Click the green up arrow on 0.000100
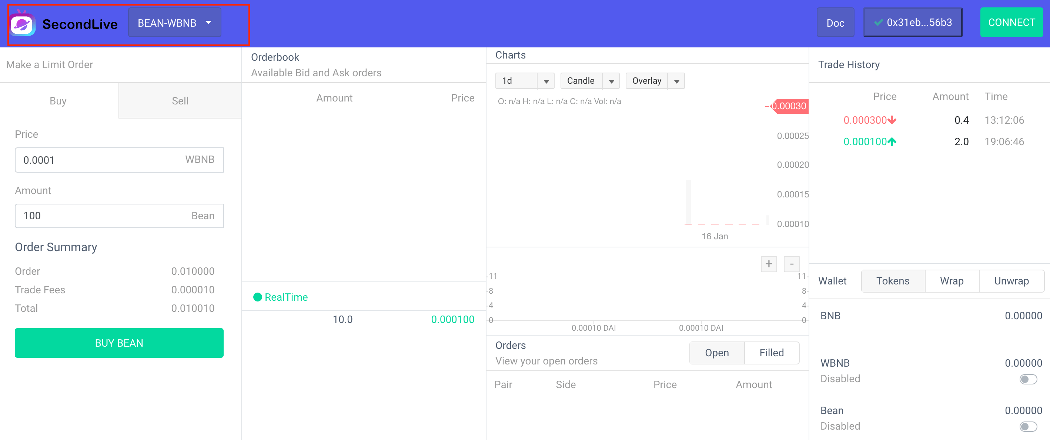Screen dimensions: 1050x440 (892, 141)
